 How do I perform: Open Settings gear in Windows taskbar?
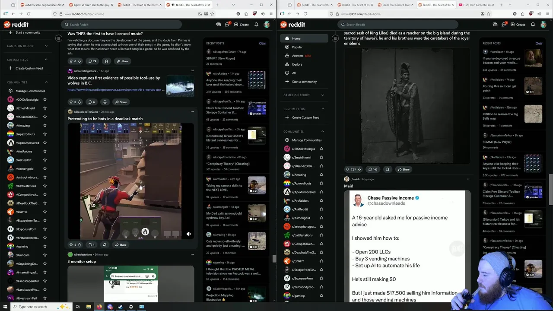tap(131, 307)
